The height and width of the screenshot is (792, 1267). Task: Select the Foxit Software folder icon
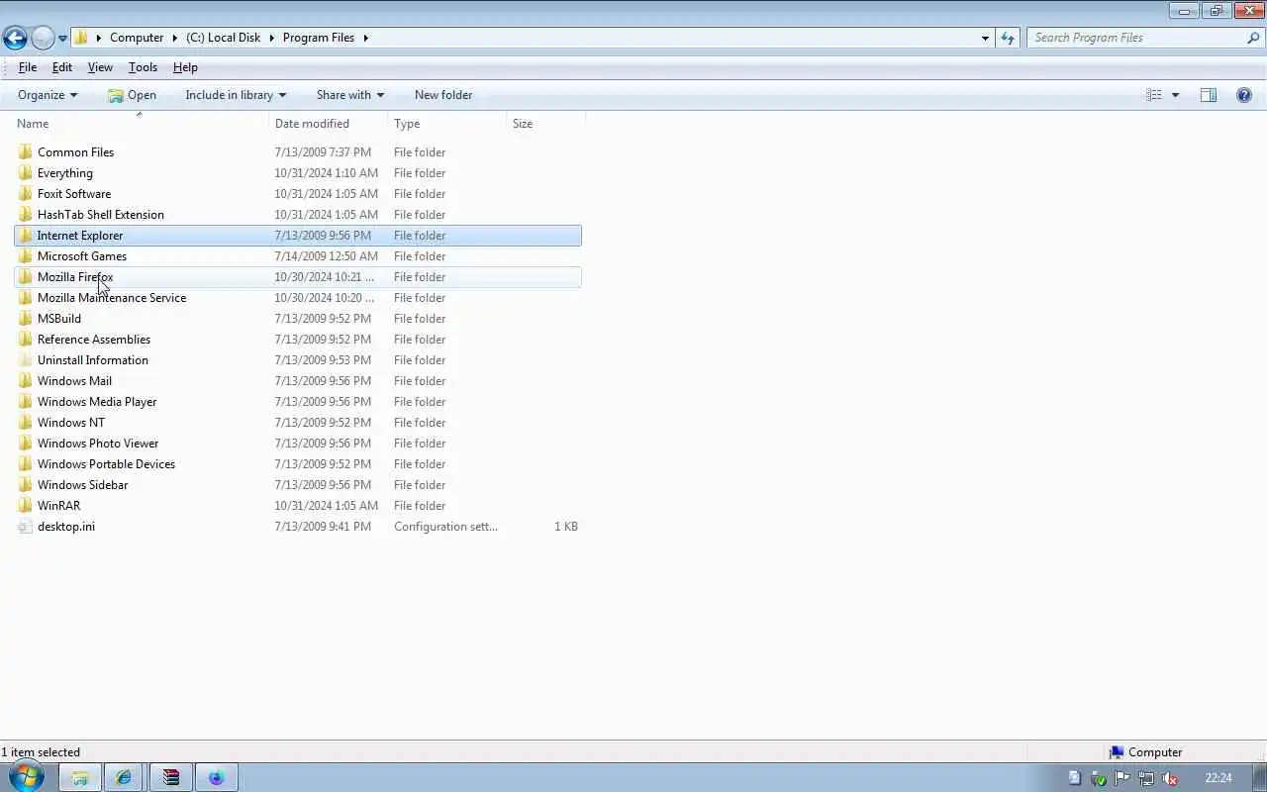coord(26,194)
